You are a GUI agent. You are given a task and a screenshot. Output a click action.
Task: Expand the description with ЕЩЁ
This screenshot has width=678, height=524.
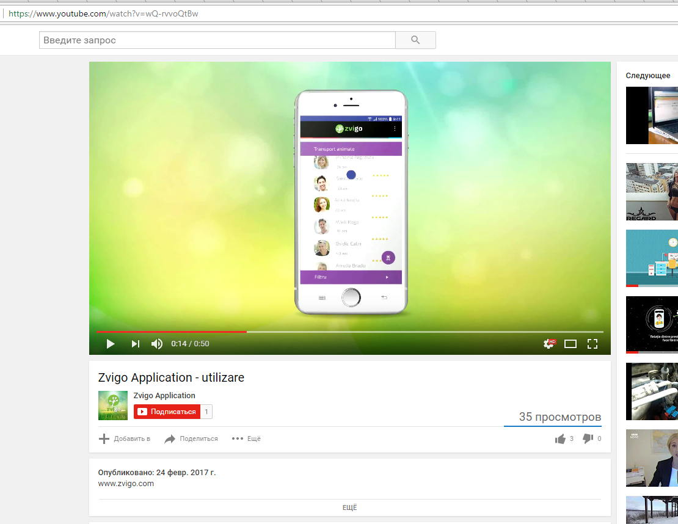350,508
